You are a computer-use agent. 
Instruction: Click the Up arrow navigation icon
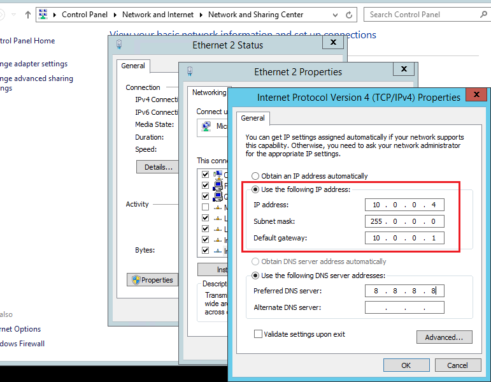28,15
